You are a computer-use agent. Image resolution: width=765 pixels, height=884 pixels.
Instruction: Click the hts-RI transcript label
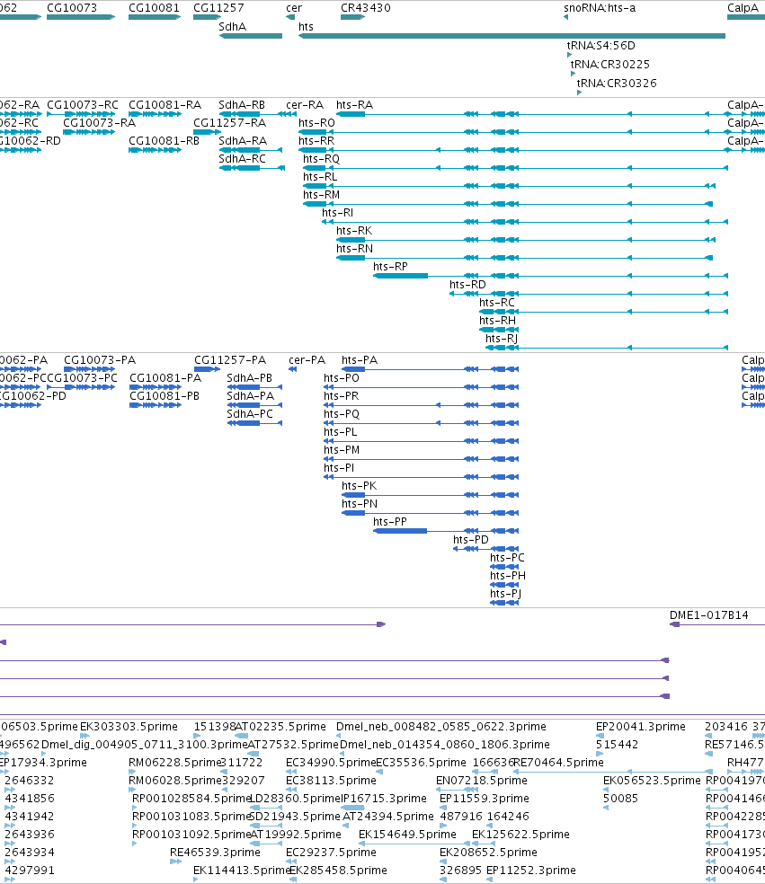(x=337, y=213)
